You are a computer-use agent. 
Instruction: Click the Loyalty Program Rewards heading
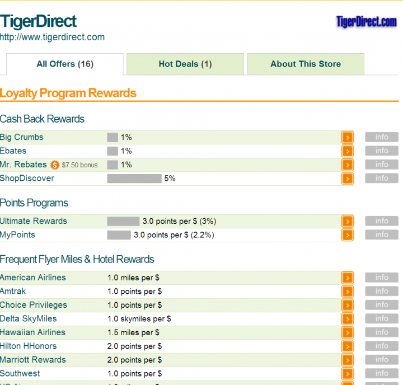pyautogui.click(x=68, y=93)
